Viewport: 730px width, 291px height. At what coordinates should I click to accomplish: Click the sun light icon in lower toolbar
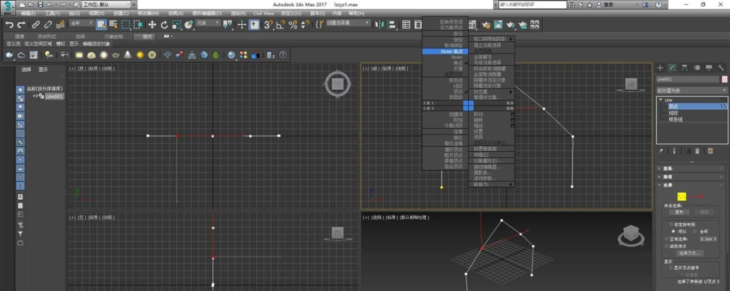pos(140,55)
